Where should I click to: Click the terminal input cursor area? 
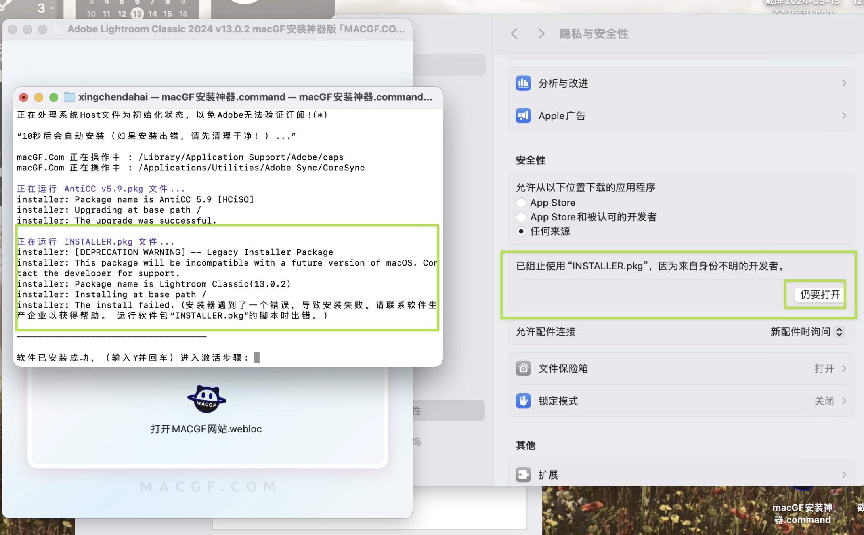[x=257, y=357]
